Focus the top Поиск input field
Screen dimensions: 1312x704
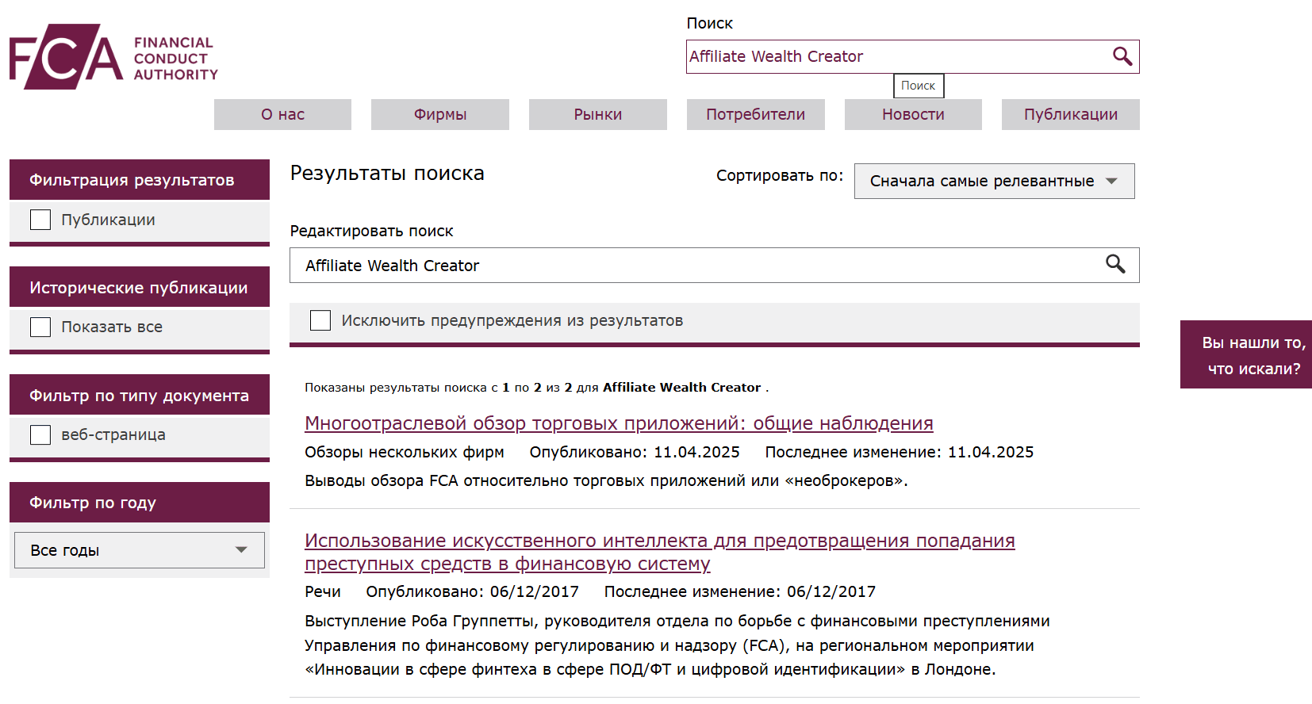pyautogui.click(x=896, y=56)
